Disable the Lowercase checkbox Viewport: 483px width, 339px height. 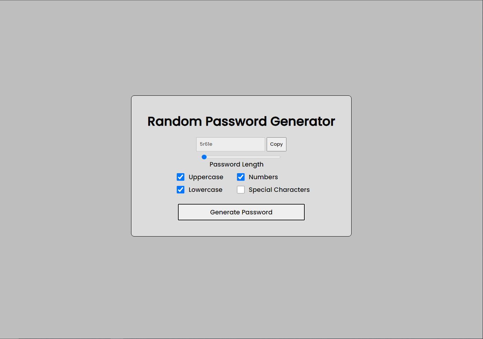180,190
